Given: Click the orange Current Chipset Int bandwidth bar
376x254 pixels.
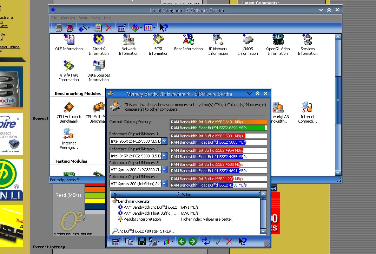Looking at the screenshot, I should pyautogui.click(x=218, y=122).
